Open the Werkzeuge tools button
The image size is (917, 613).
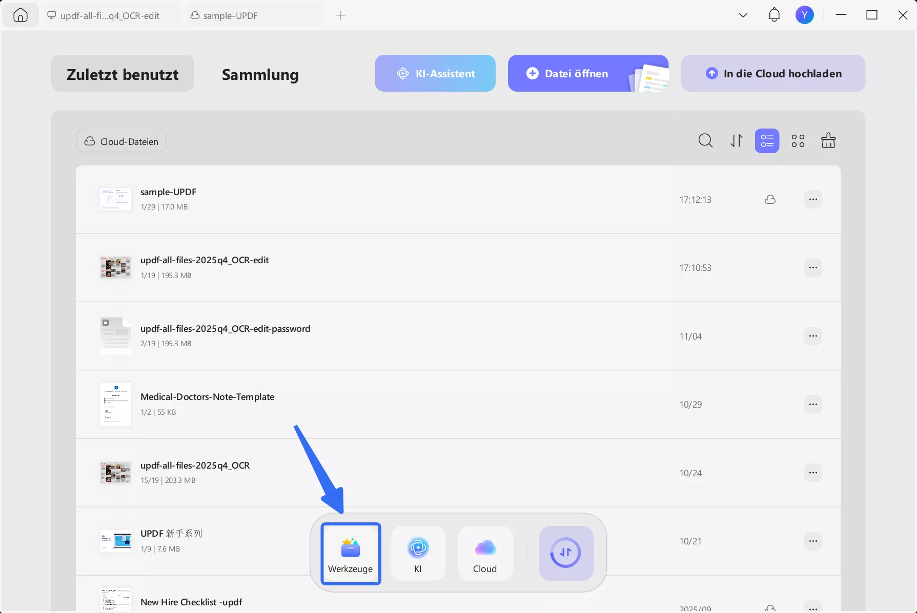click(x=351, y=554)
